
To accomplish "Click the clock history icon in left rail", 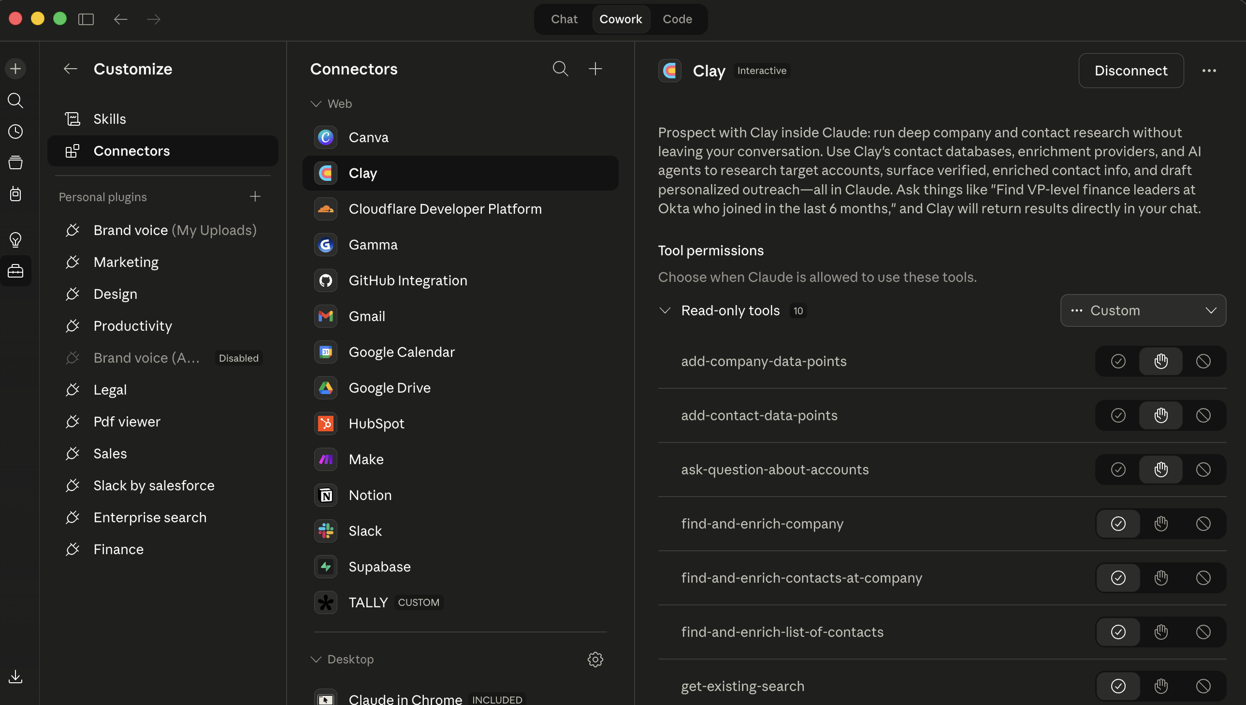I will (x=15, y=132).
